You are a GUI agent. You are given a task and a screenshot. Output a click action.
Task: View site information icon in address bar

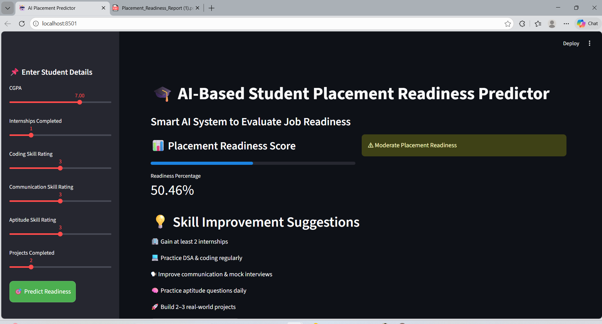pos(36,24)
